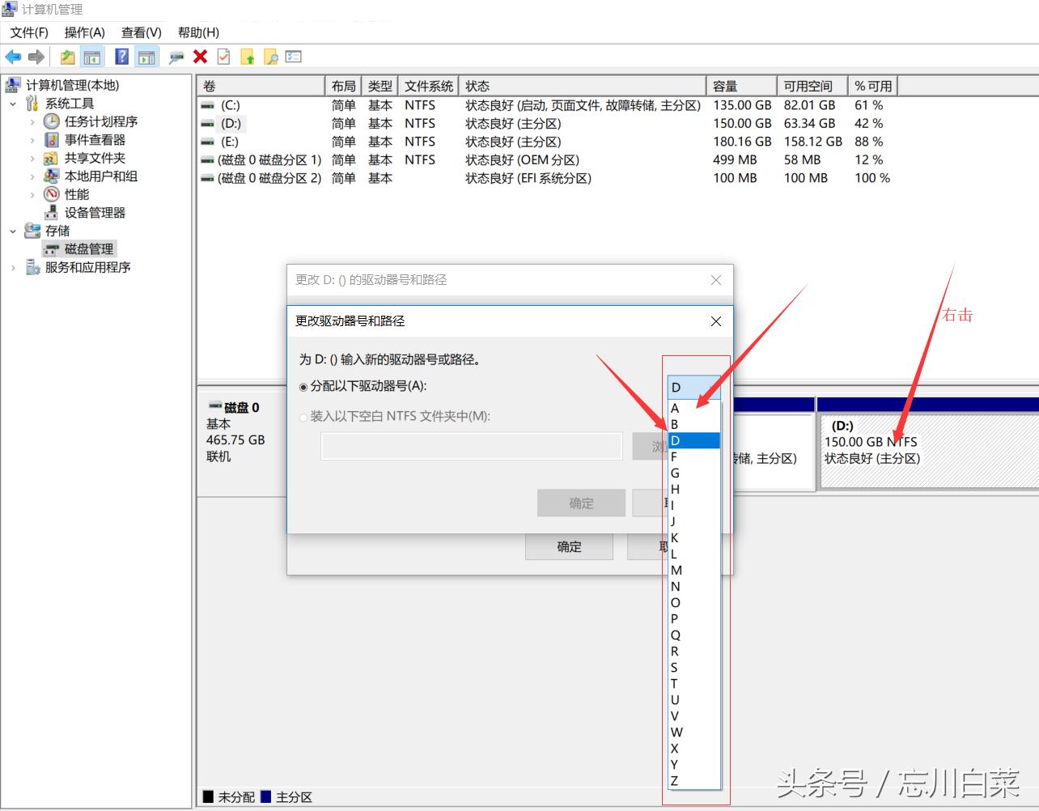1039x811 pixels.
Task: Select 分配以下驱动器号(A) radio option
Action: (303, 387)
